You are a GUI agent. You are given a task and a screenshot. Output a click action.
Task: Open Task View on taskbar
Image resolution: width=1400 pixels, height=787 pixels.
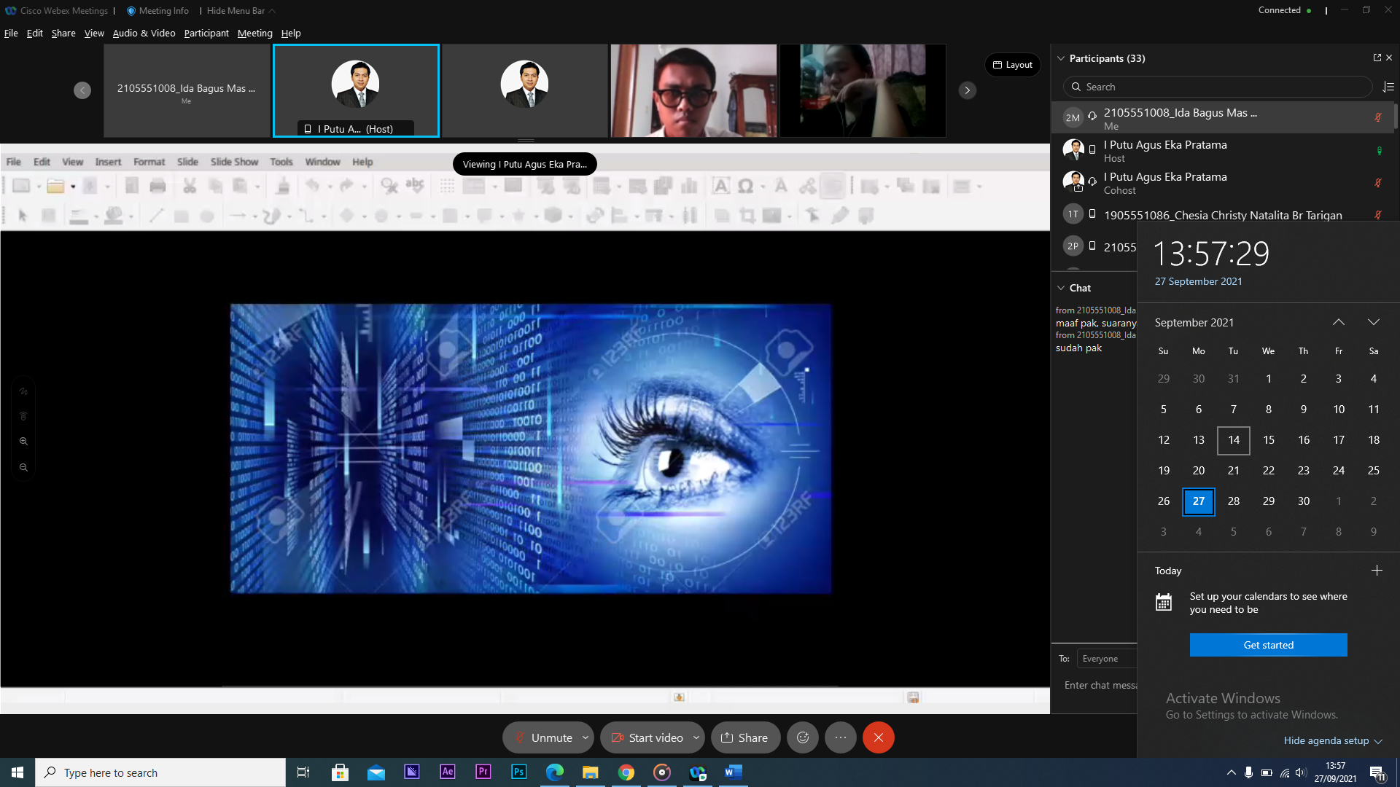303,772
